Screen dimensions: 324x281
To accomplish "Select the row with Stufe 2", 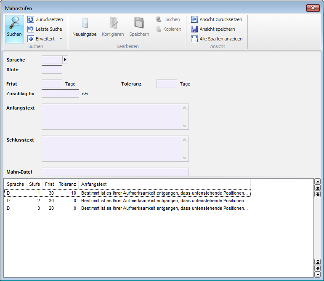I will click(127, 201).
